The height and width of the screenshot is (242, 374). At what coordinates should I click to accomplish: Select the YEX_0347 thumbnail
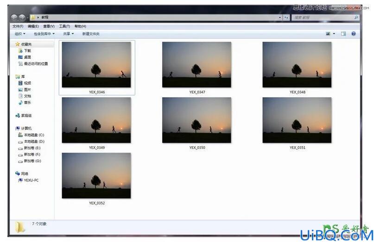coord(197,65)
